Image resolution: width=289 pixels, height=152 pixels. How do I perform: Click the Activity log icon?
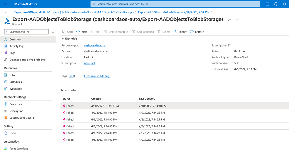pos(6,46)
